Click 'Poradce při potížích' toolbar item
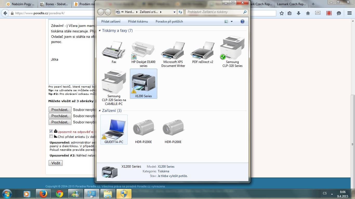The image size is (355, 199). point(169,22)
